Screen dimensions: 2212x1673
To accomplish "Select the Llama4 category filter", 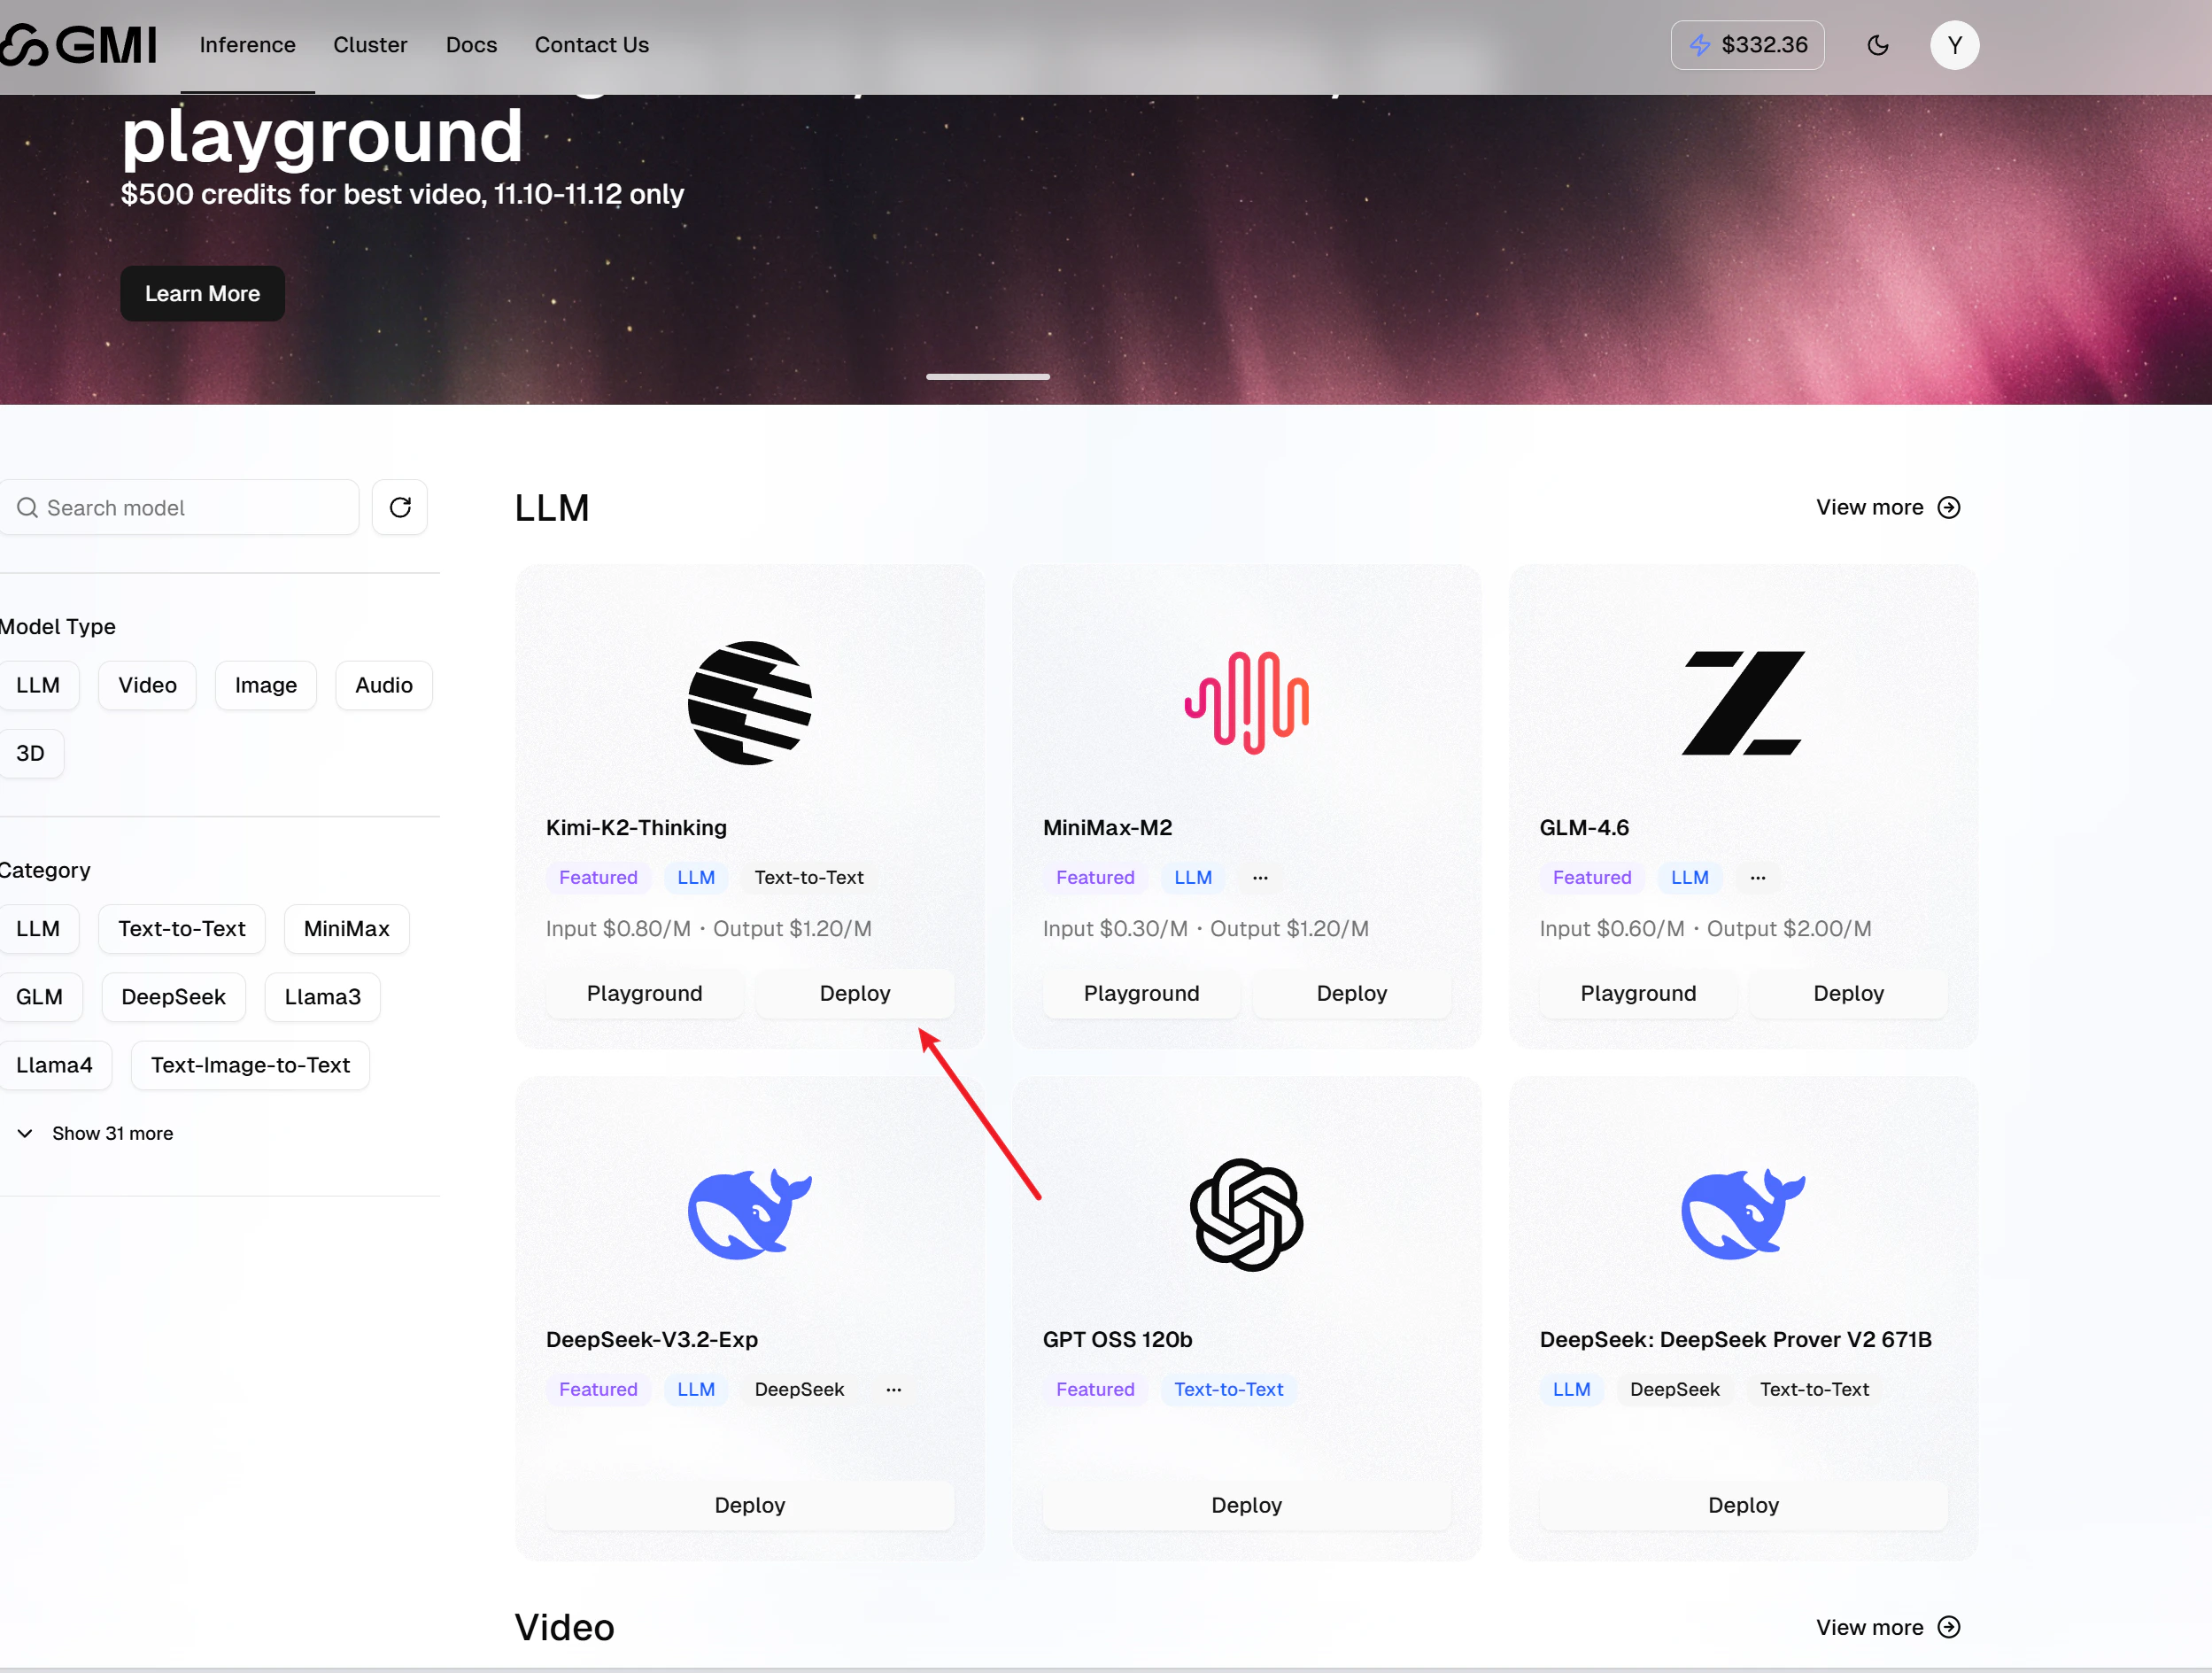I will point(54,1065).
